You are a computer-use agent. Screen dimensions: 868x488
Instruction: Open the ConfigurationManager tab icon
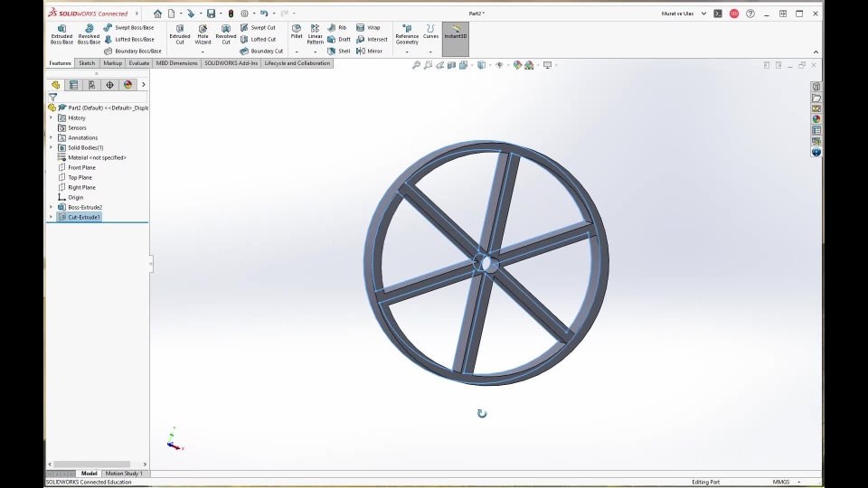(x=92, y=85)
